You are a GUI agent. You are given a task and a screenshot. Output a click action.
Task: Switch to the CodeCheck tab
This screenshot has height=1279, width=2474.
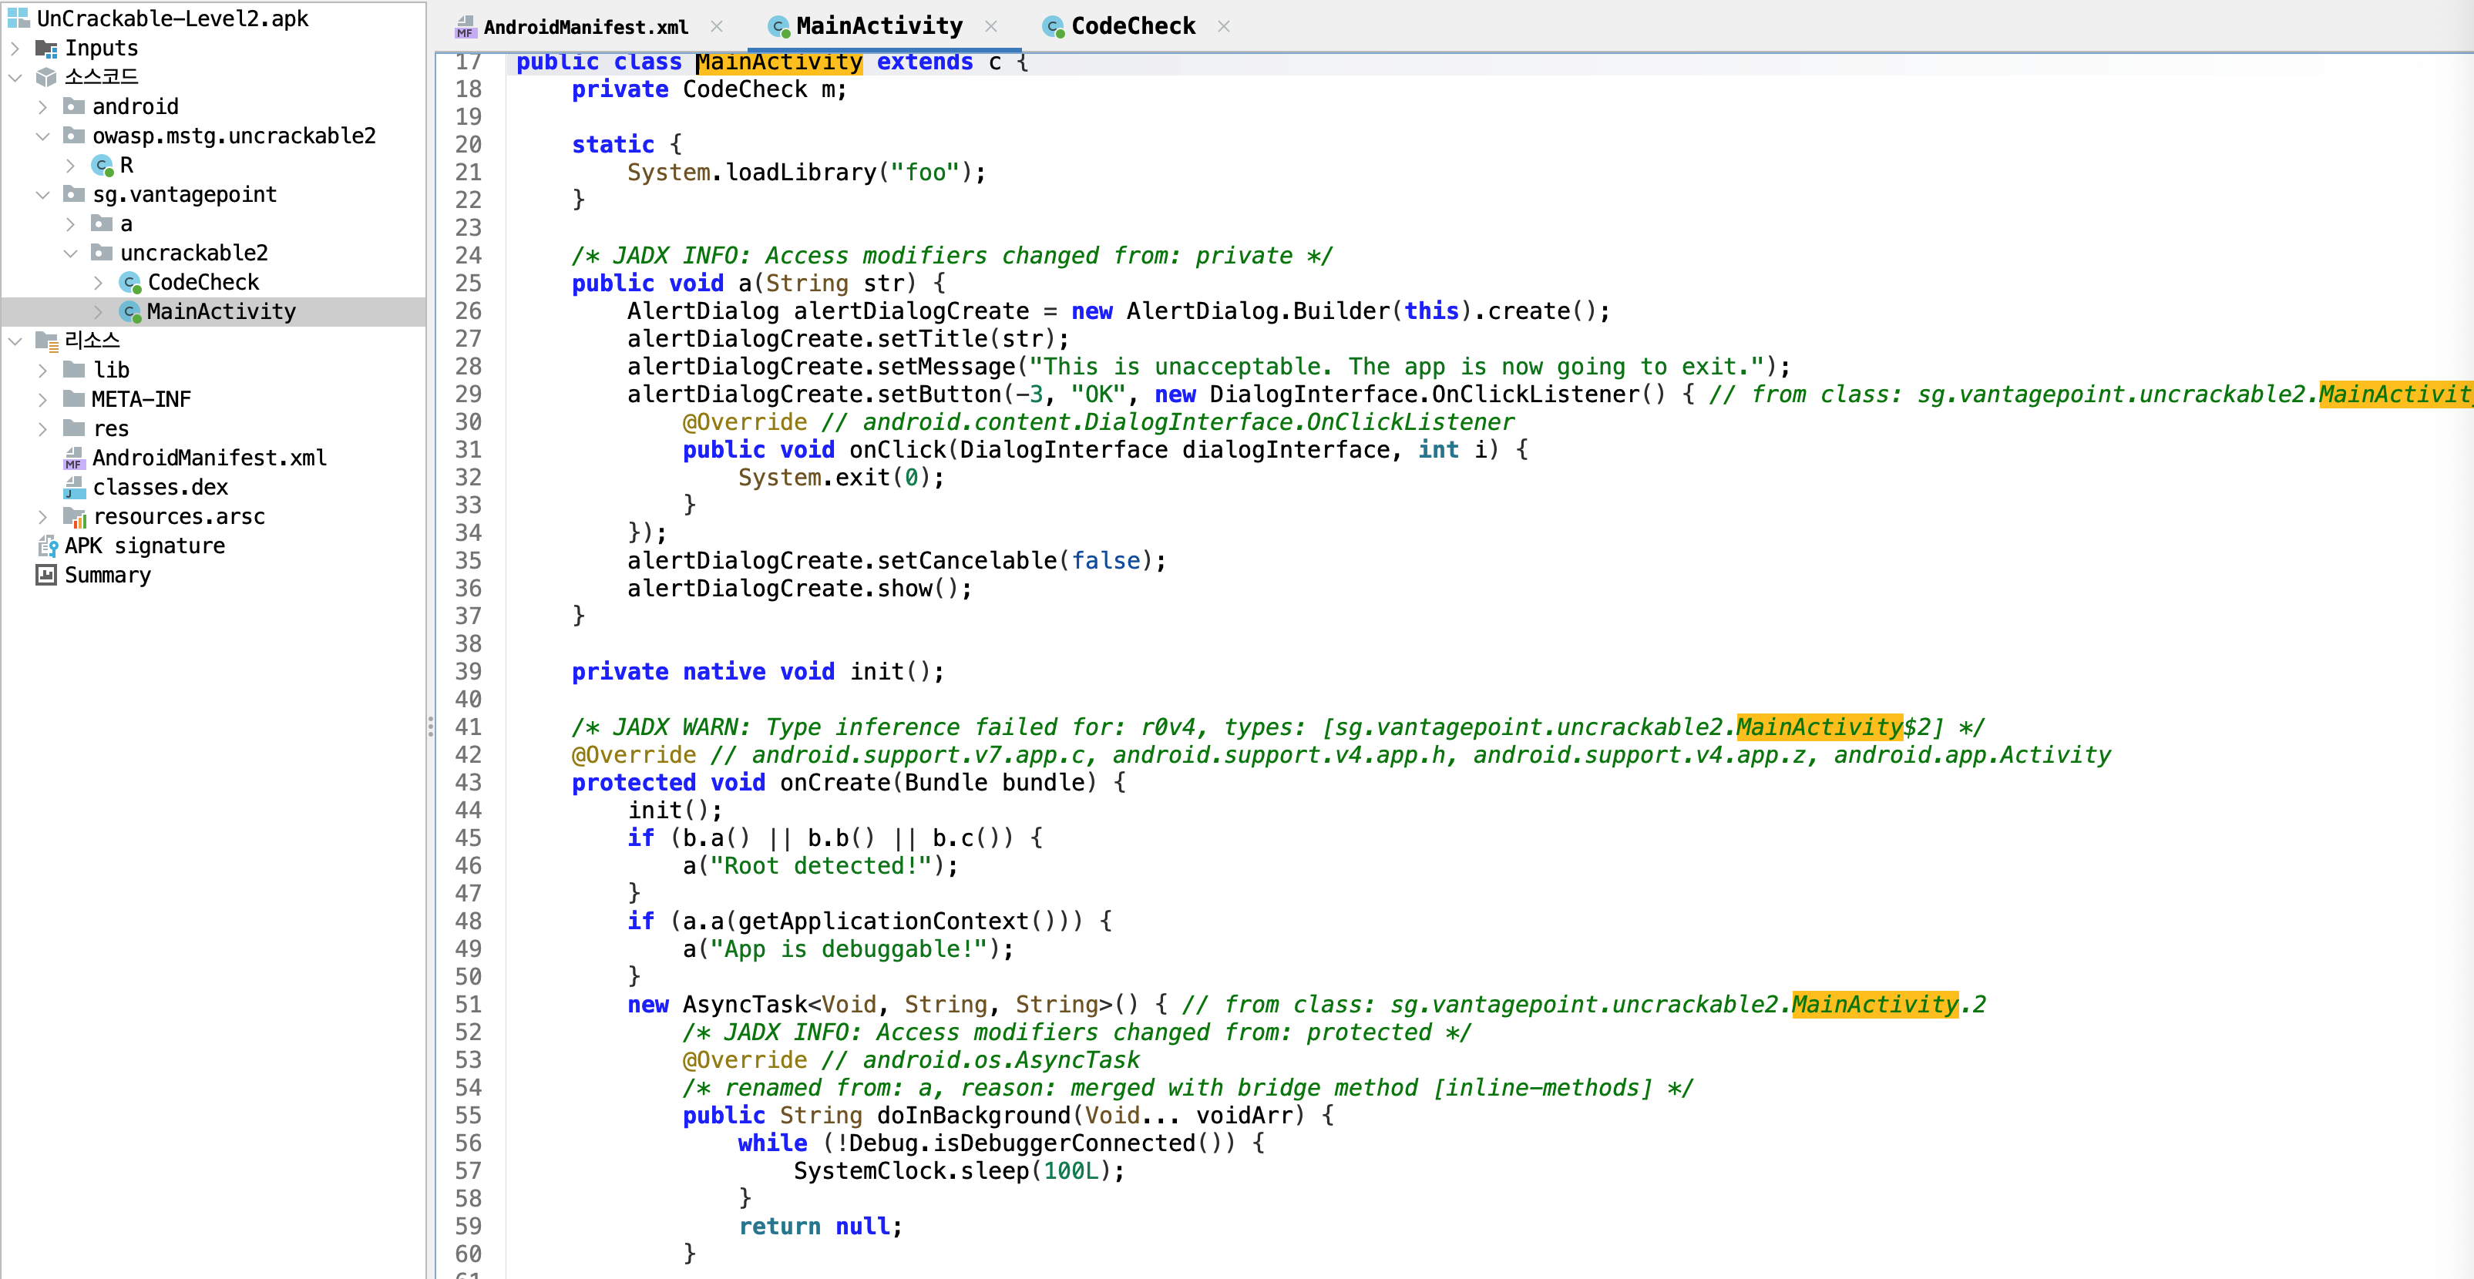pyautogui.click(x=1131, y=26)
